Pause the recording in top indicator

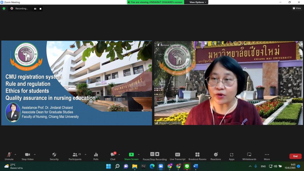pos(35,9)
